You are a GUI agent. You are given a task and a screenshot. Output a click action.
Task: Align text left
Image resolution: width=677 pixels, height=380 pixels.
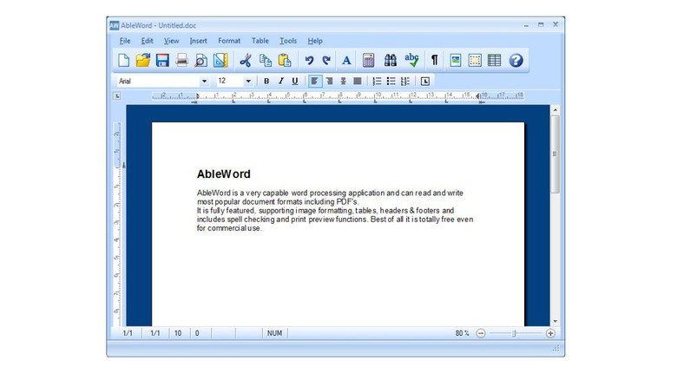[x=315, y=82]
